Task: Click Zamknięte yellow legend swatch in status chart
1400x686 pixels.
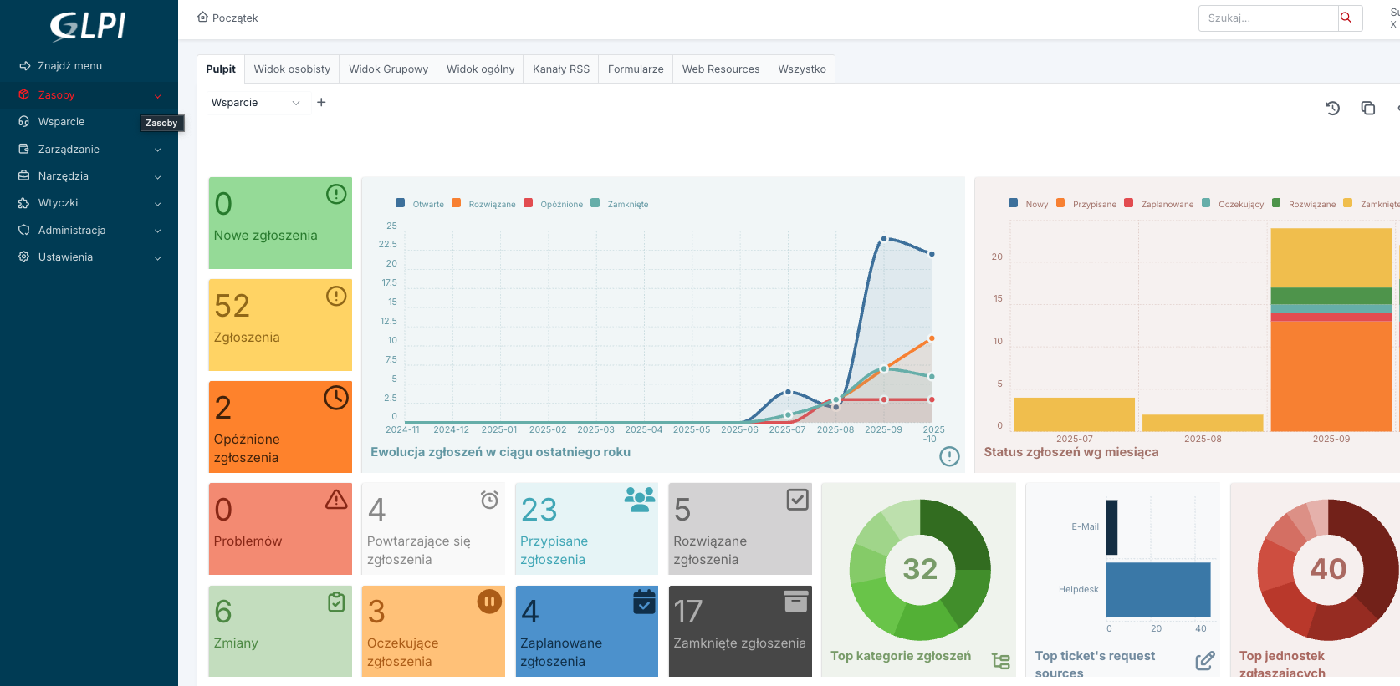Action: point(1347,203)
